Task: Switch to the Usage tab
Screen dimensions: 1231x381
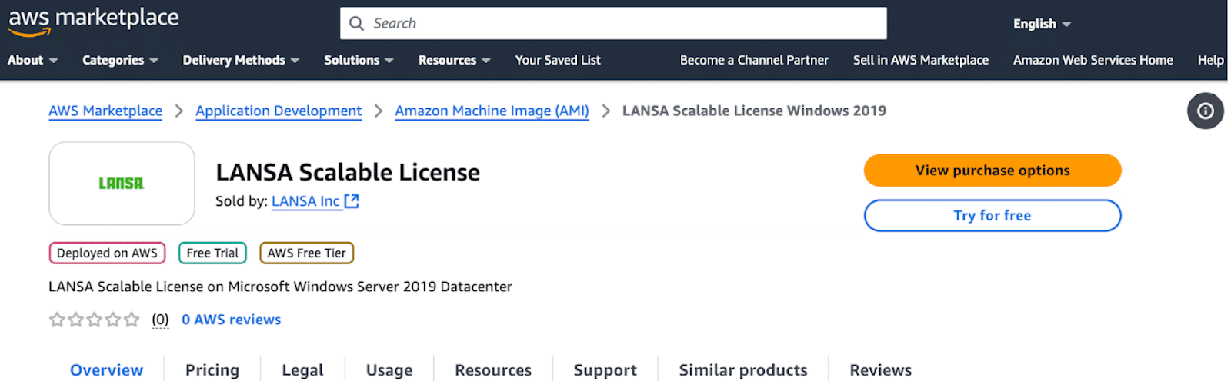Action: point(389,369)
